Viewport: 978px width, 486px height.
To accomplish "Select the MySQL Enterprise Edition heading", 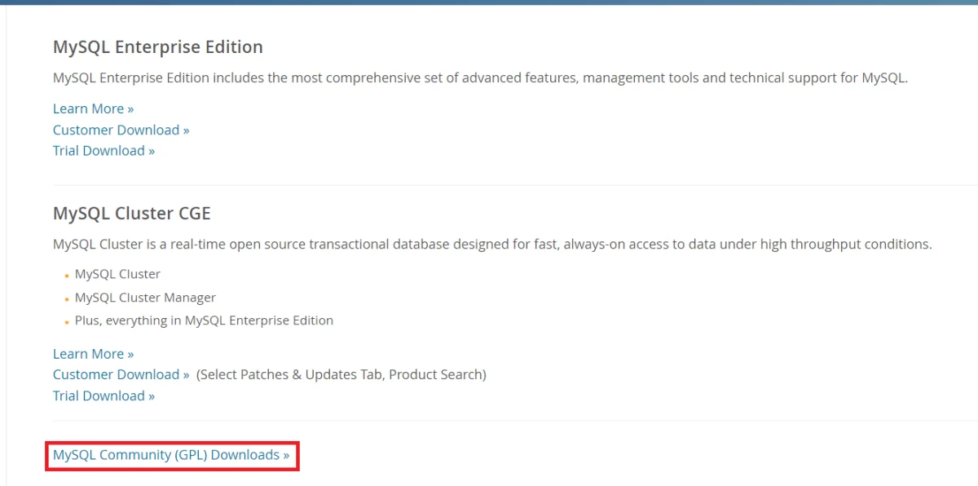I will pos(157,46).
